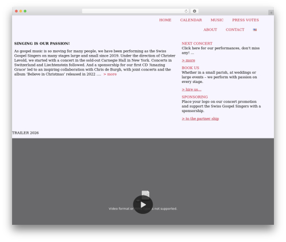286x242 pixels.
Task: Click the green maximize window button
Action: (25, 11)
